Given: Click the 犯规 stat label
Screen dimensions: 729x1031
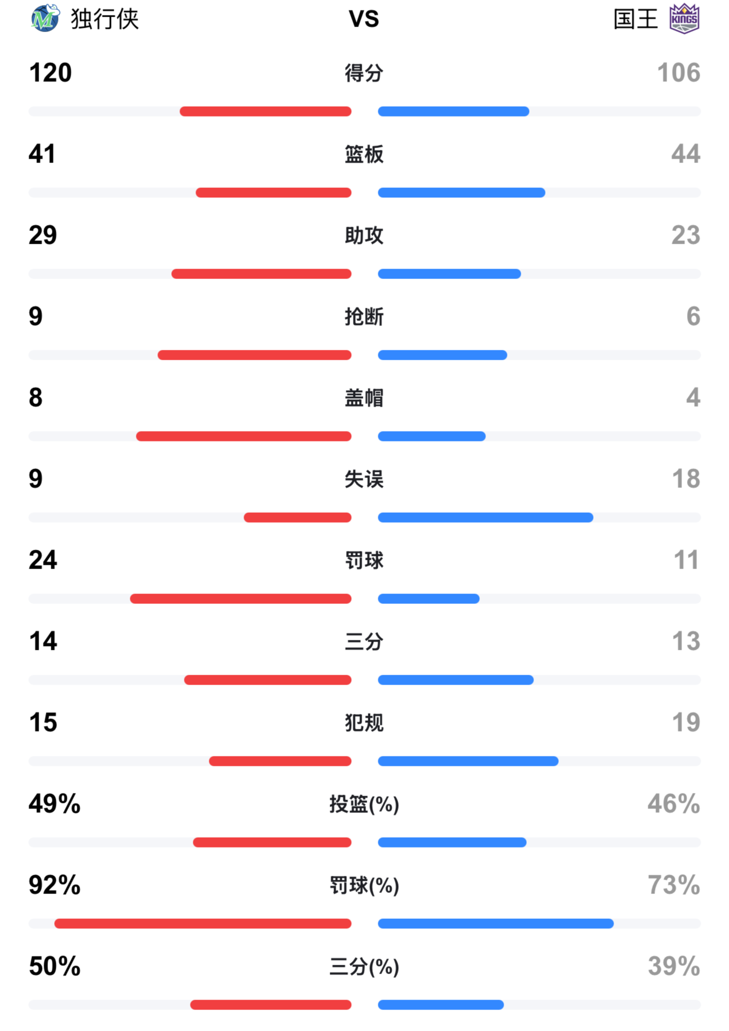Looking at the screenshot, I should tap(364, 723).
